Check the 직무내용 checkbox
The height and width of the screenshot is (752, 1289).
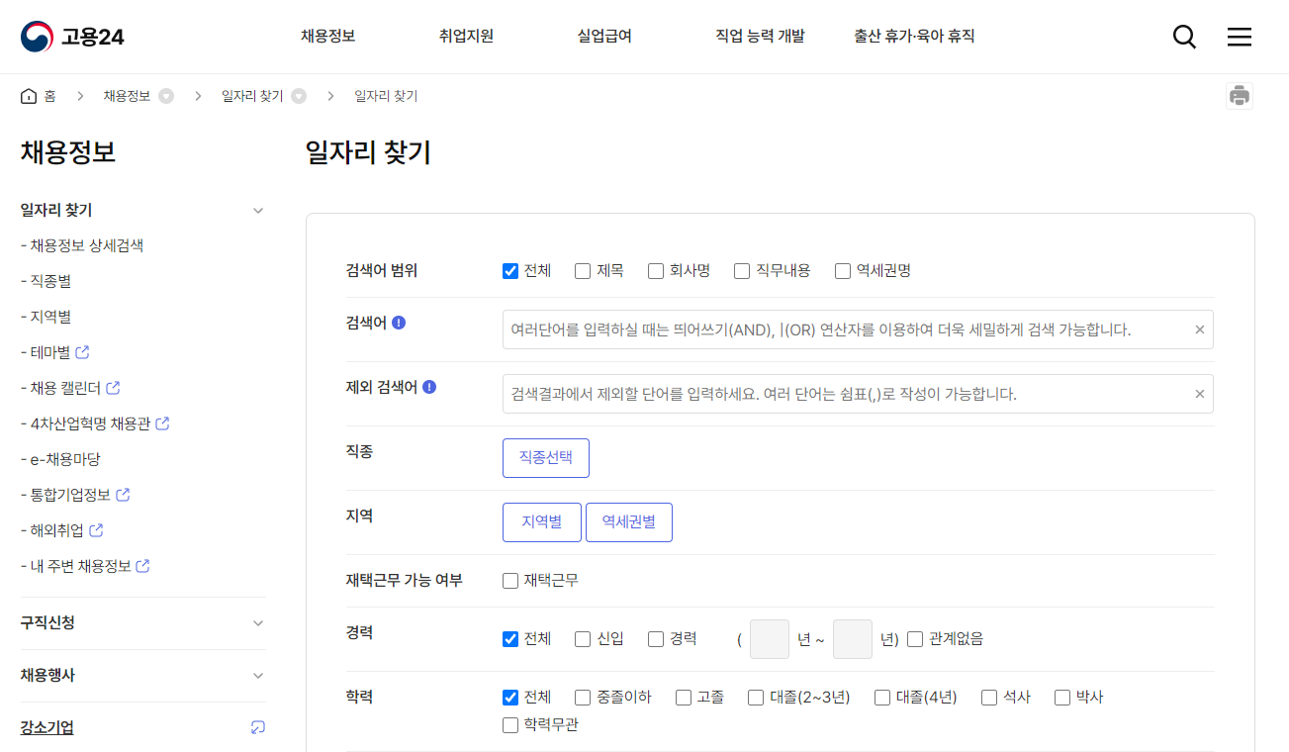742,271
